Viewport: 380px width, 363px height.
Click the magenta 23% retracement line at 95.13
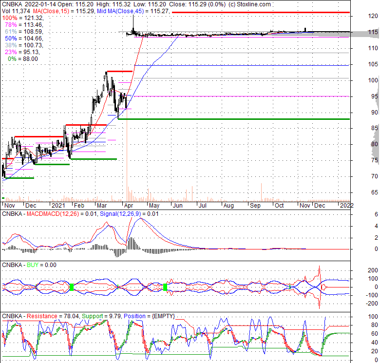(x=242, y=96)
